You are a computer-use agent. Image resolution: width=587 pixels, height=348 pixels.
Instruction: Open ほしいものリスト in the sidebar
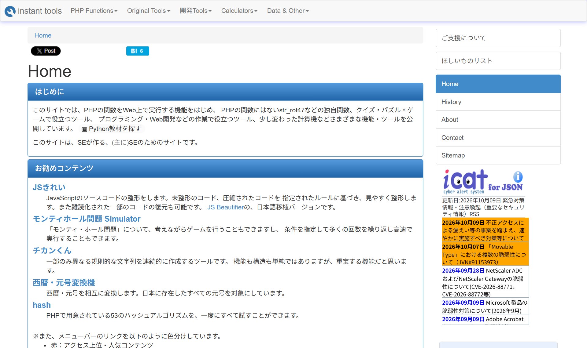point(498,61)
